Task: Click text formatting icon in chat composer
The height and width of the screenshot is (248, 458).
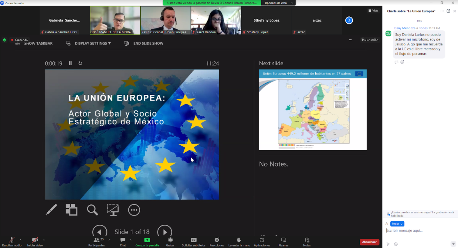Action: pos(388,244)
